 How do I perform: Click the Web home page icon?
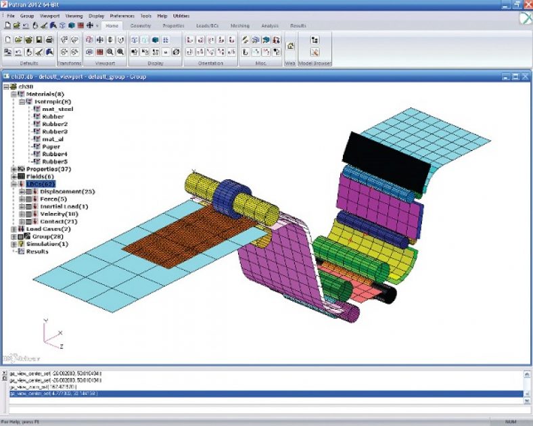coord(290,46)
